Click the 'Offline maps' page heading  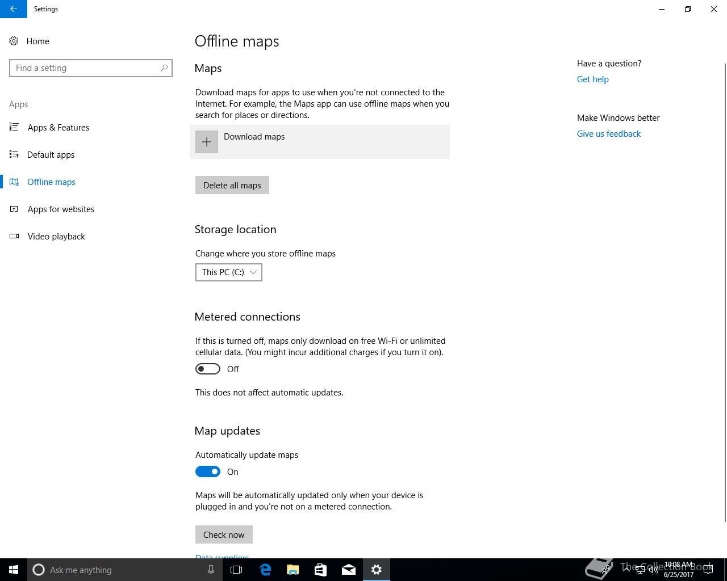coord(237,41)
